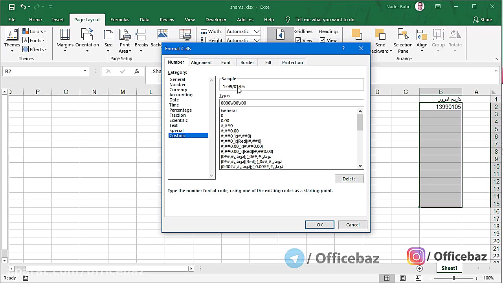Open the Formulas ribbon tab

[x=120, y=20]
